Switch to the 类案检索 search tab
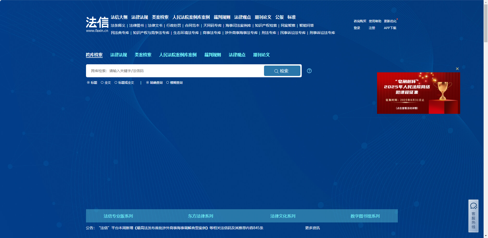Image resolution: width=488 pixels, height=238 pixels. click(x=143, y=55)
